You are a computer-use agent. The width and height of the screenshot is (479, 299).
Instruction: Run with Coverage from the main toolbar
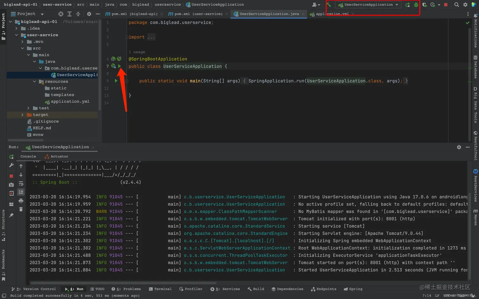[425, 5]
